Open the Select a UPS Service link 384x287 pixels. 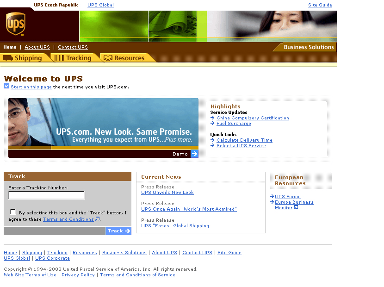coord(241,146)
